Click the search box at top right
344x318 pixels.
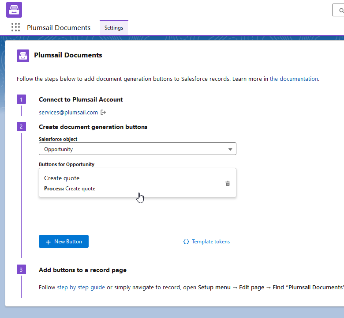point(338,10)
